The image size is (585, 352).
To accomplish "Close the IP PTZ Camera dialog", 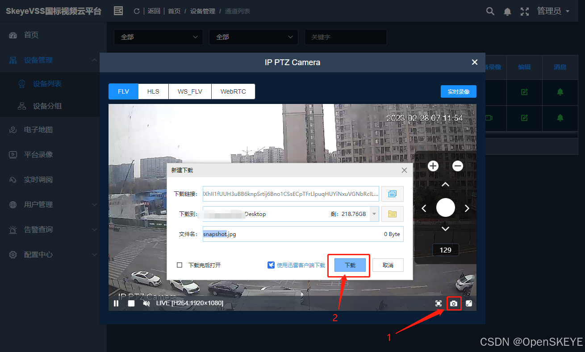I will (475, 62).
